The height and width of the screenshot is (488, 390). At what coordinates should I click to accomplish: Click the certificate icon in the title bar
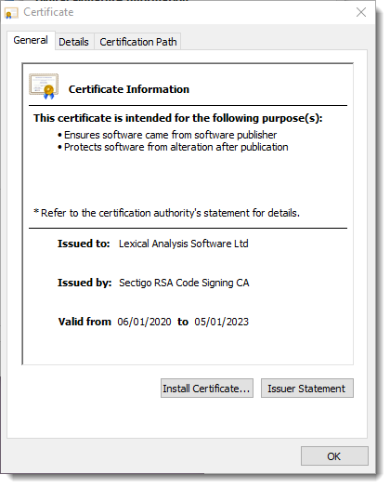[x=11, y=13]
